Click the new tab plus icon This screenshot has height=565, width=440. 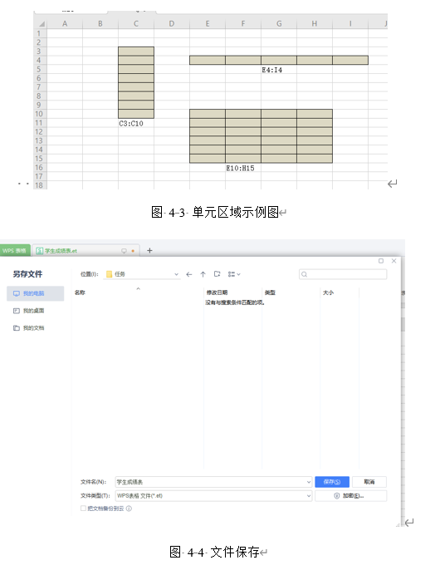coord(149,250)
